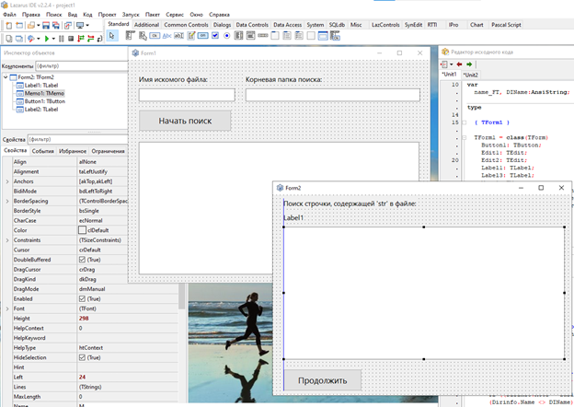Uncheck the Enabled property checkbox
The height and width of the screenshot is (407, 574).
pos(83,299)
